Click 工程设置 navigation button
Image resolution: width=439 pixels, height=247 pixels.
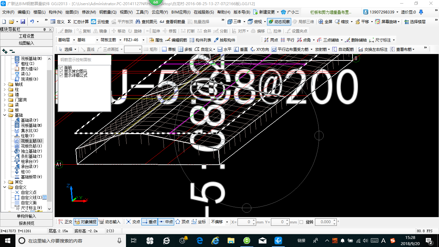point(26,36)
